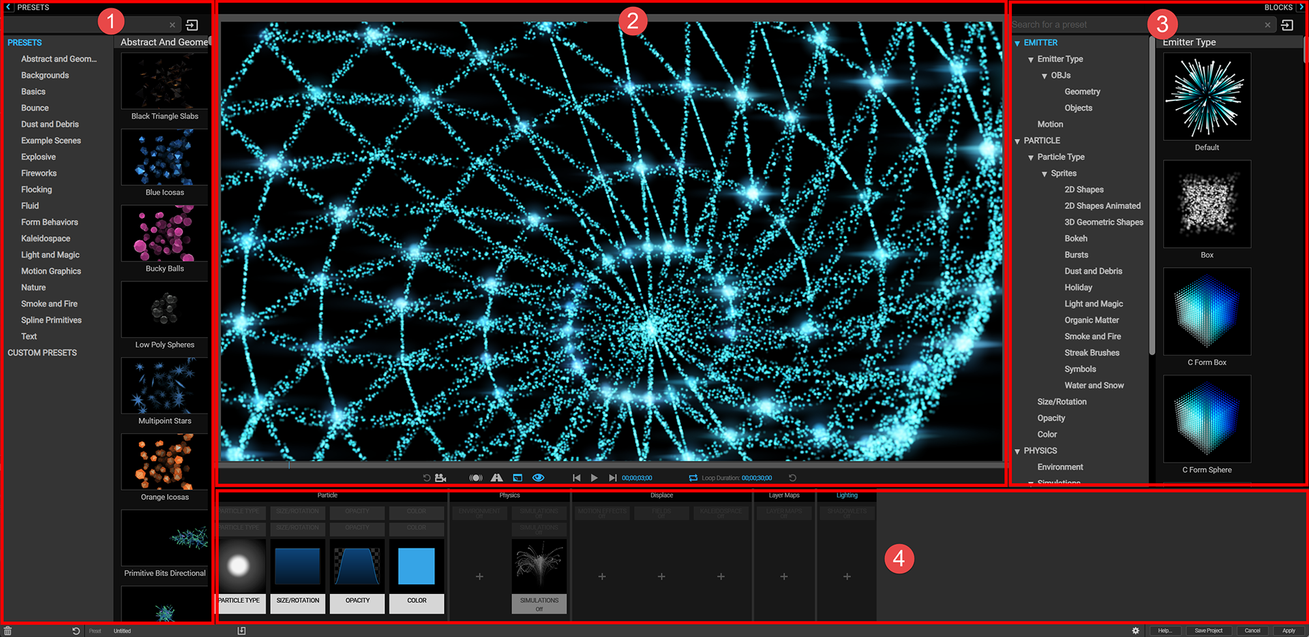Collapse the Sprites tree node
The height and width of the screenshot is (637, 1309).
coord(1044,174)
